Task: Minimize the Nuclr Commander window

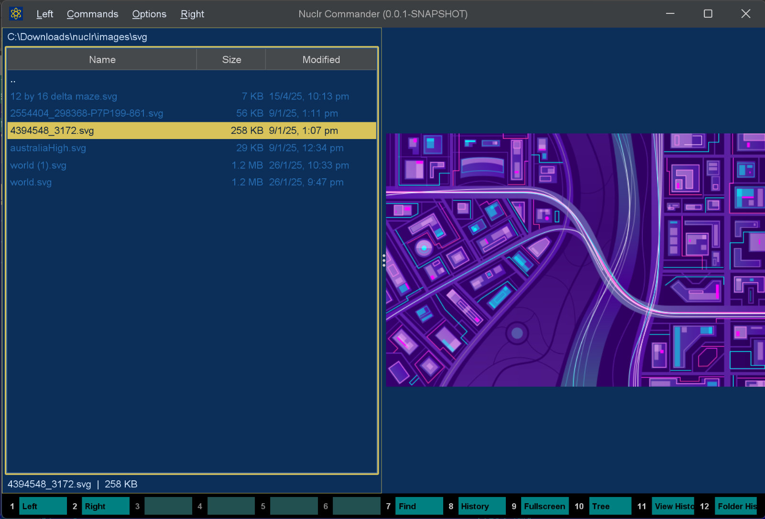Action: pos(670,14)
